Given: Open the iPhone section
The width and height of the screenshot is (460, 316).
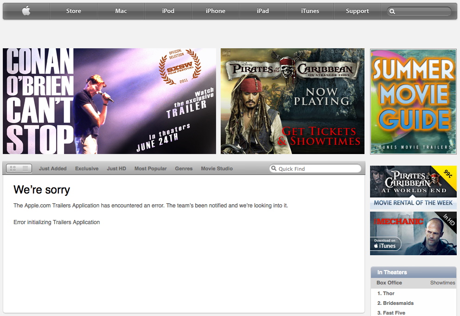Looking at the screenshot, I should pyautogui.click(x=215, y=11).
